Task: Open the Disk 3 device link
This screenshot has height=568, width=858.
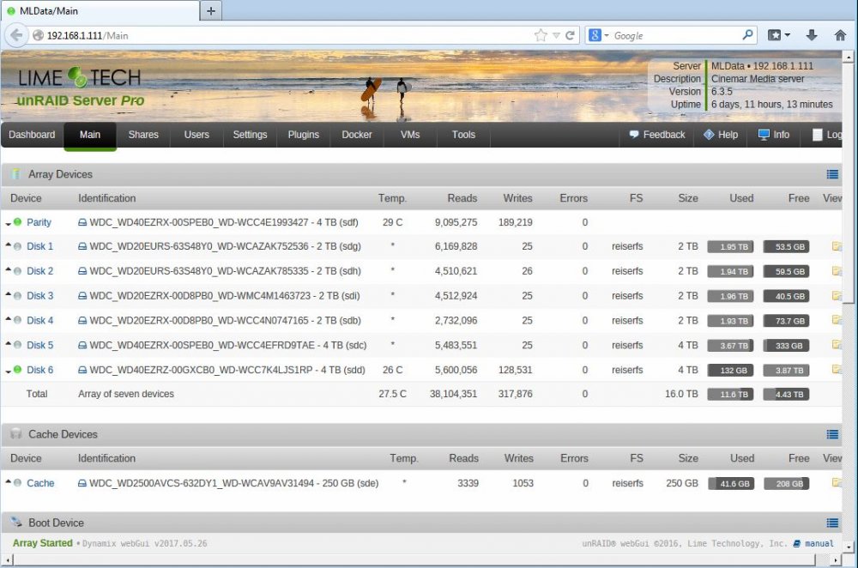Action: click(x=40, y=295)
